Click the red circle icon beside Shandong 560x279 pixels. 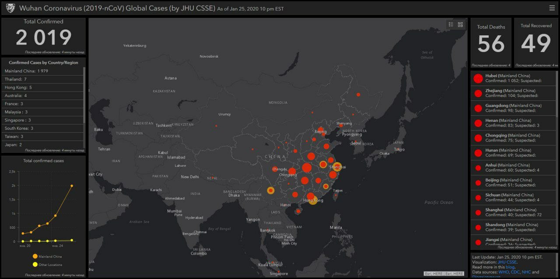[x=478, y=227]
